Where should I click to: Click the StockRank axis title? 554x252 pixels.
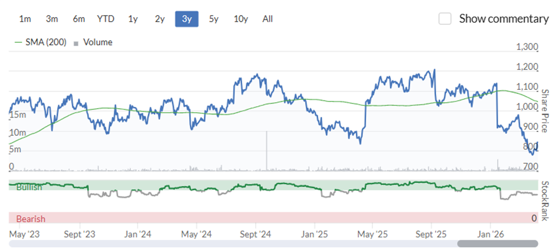click(x=544, y=201)
